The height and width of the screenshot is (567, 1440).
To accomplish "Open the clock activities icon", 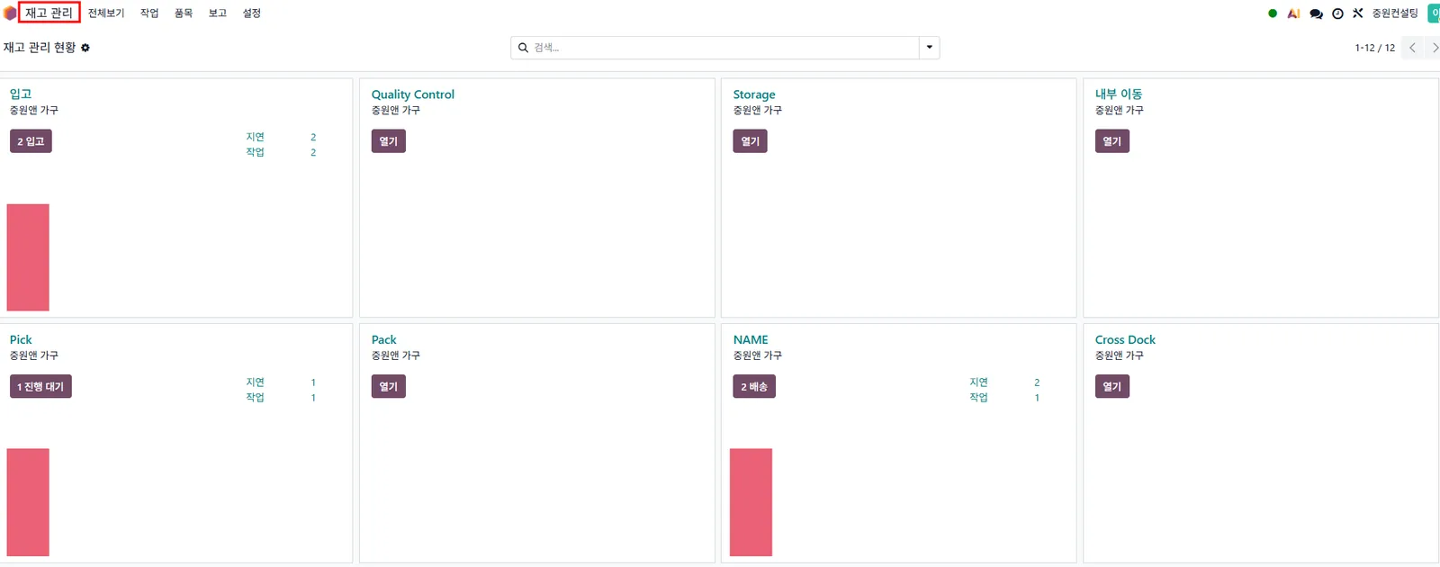I will click(x=1337, y=13).
